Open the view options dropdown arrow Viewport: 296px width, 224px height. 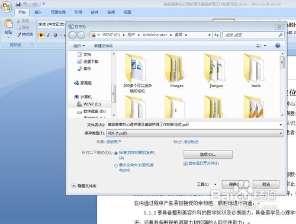coord(265,46)
